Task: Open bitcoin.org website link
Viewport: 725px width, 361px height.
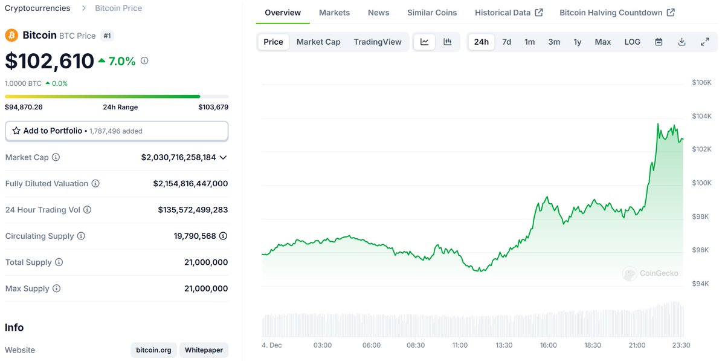Action: [x=153, y=350]
